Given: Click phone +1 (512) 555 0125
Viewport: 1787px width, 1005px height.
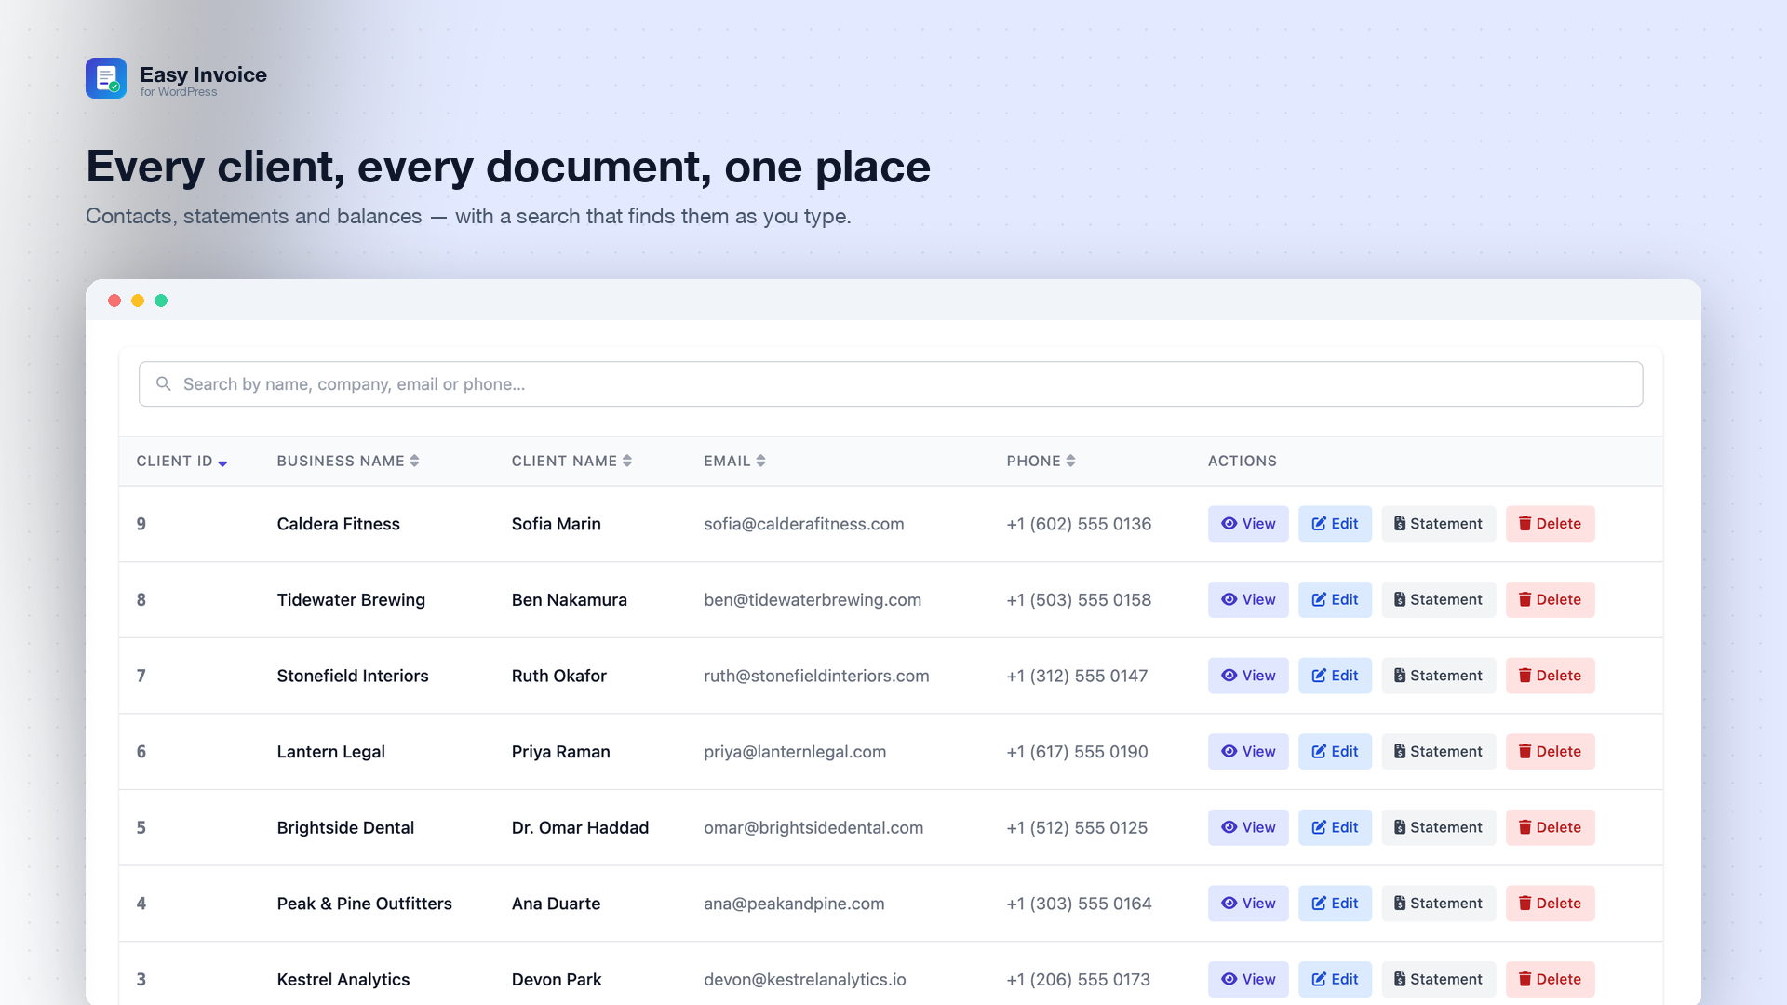Looking at the screenshot, I should coord(1077,827).
